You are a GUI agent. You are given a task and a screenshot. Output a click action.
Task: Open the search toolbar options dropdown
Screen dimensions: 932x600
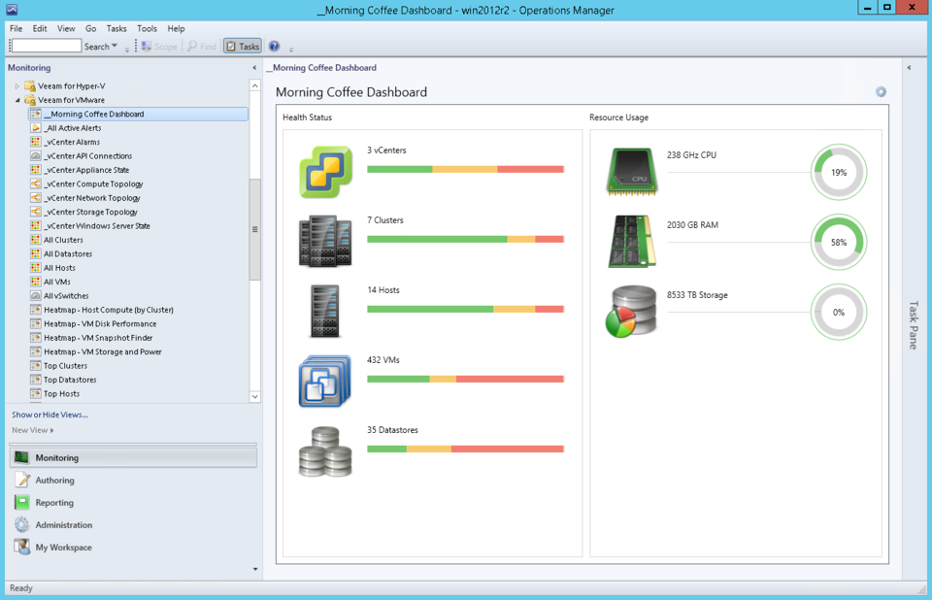click(126, 50)
